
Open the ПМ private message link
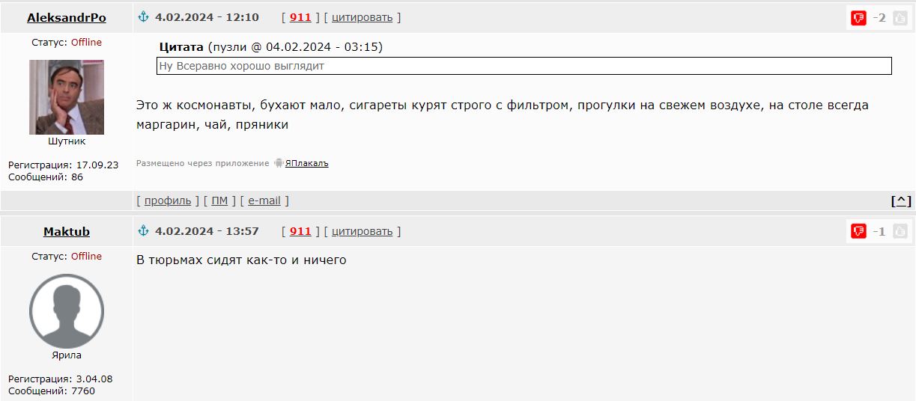(x=219, y=200)
